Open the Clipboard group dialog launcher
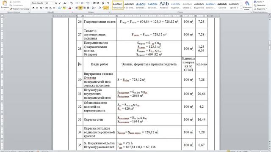Screen dimensions: 271x152 pos(29,12)
